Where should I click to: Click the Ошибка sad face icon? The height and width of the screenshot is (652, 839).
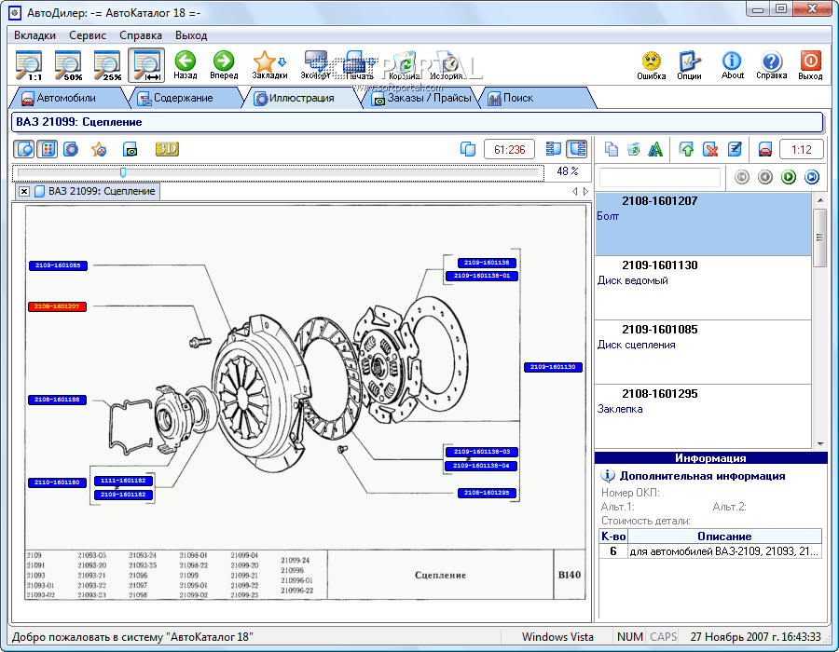[652, 63]
